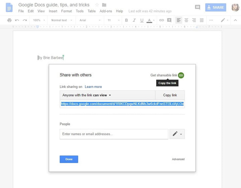The height and width of the screenshot is (188, 241).
Task: Click the left indent marker on ruler
Action: click(x=37, y=26)
